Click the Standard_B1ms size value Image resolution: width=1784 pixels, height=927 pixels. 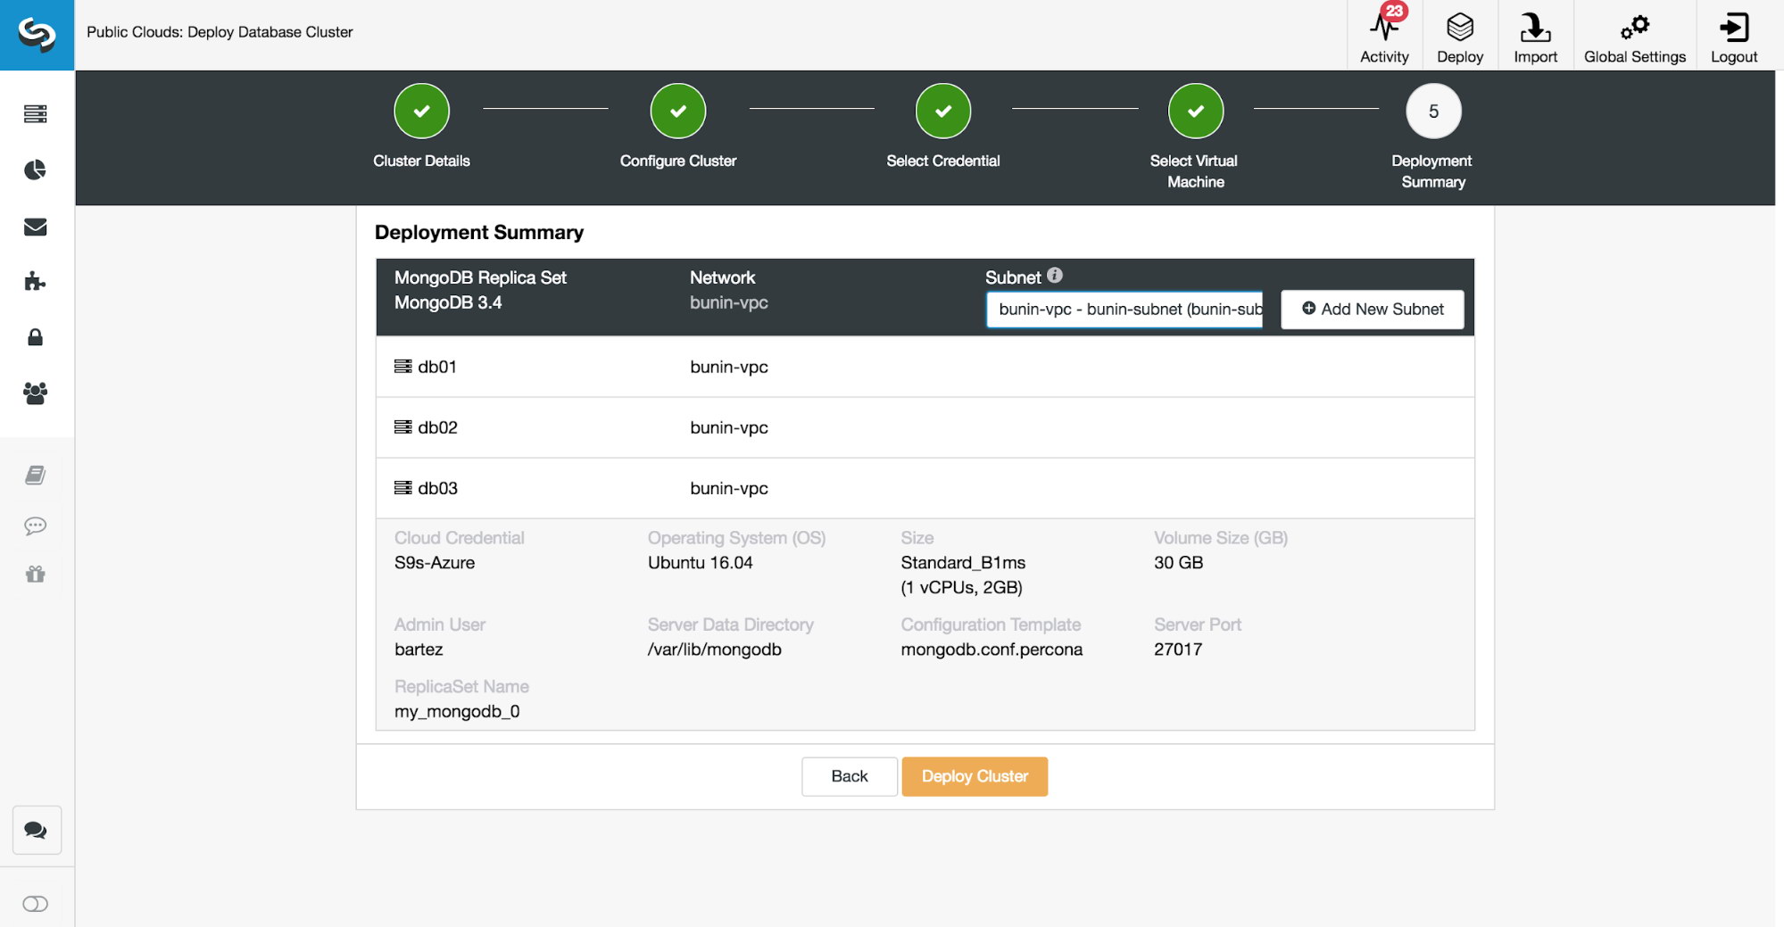[963, 563]
